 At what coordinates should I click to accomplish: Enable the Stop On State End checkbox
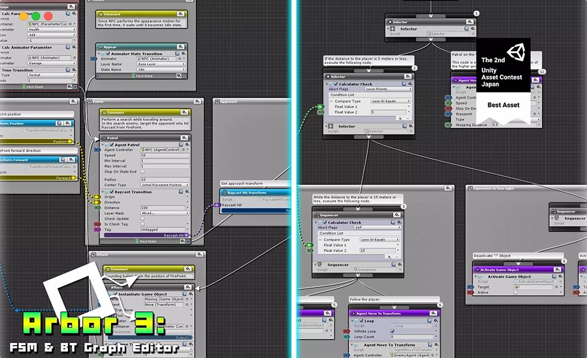pos(141,172)
